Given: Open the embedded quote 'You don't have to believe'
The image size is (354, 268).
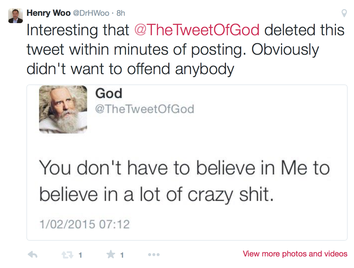Looking at the screenshot, I should point(184,181).
